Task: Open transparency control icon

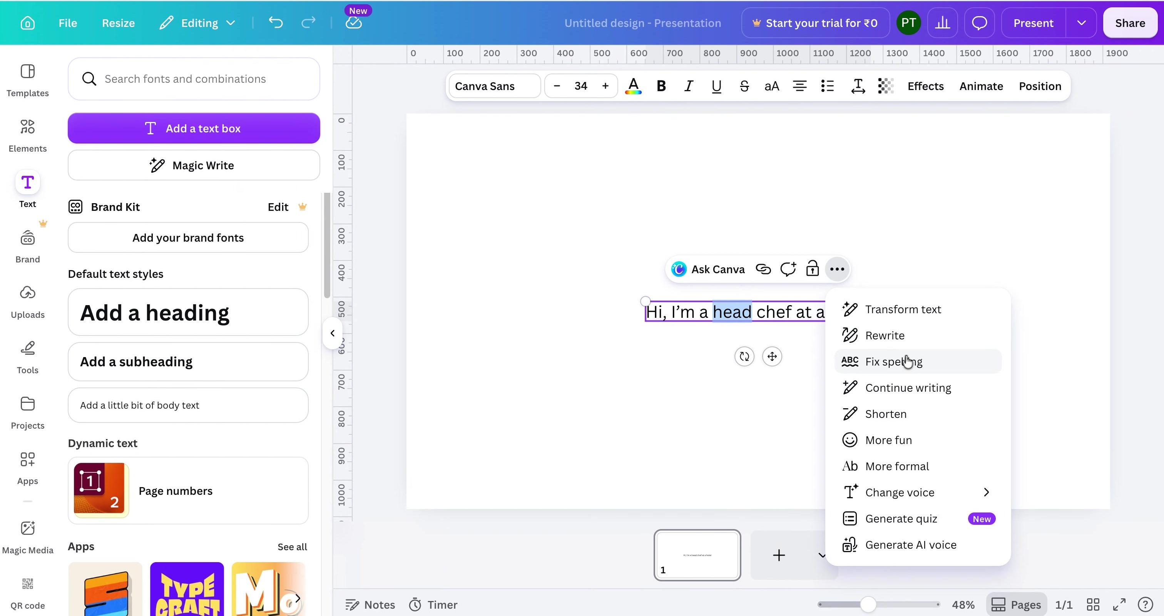Action: point(886,86)
